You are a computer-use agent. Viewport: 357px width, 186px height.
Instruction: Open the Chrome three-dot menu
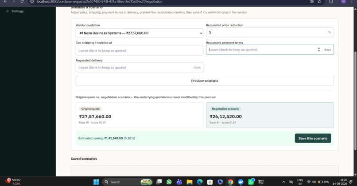[x=352, y=1]
